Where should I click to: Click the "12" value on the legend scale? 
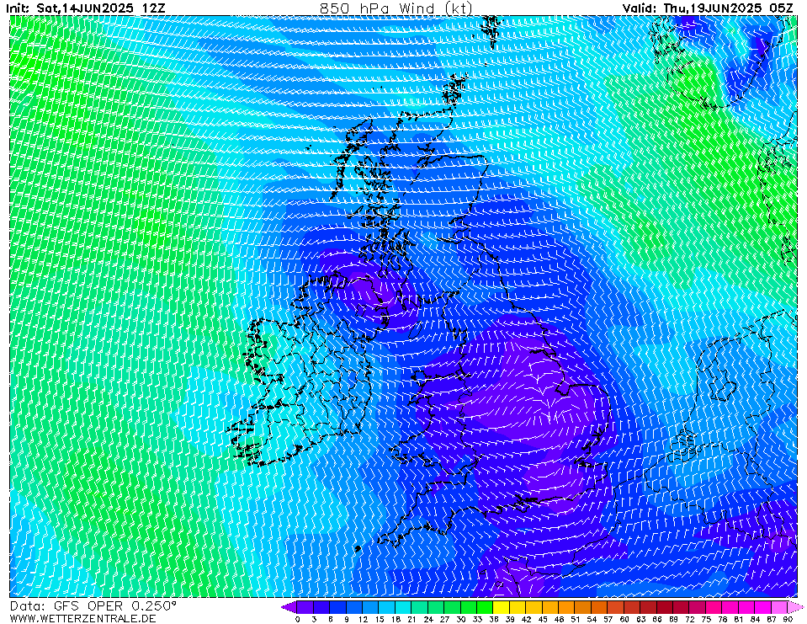click(363, 619)
